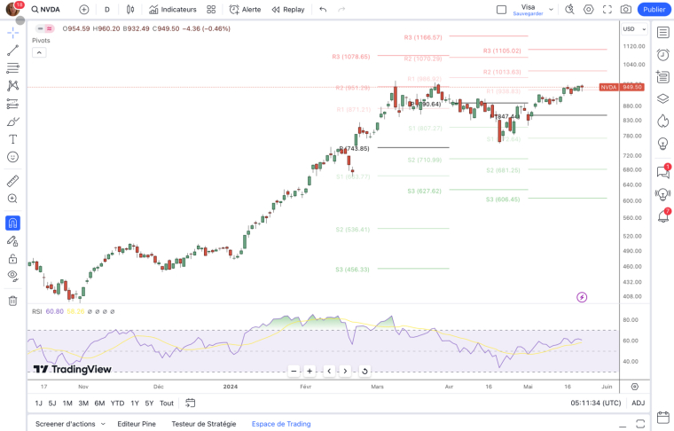This screenshot has height=431, width=674.
Task: Open the emoji icons tool
Action: coord(13,157)
